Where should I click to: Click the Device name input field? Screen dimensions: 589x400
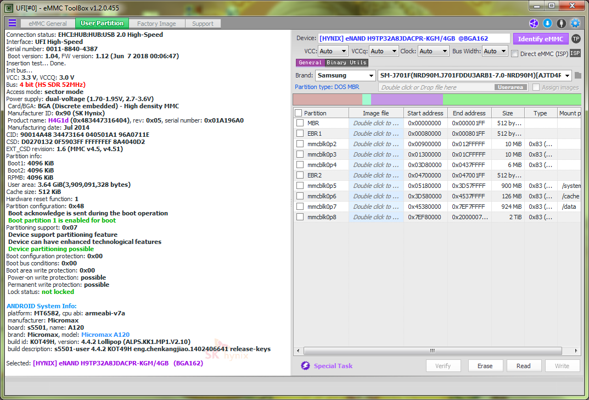click(x=414, y=38)
